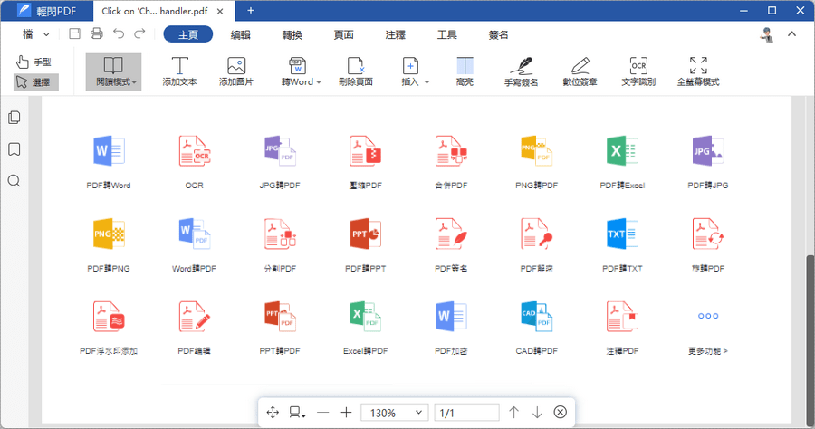815x429 pixels.
Task: Switch to the 工具 tools tab
Action: click(447, 34)
